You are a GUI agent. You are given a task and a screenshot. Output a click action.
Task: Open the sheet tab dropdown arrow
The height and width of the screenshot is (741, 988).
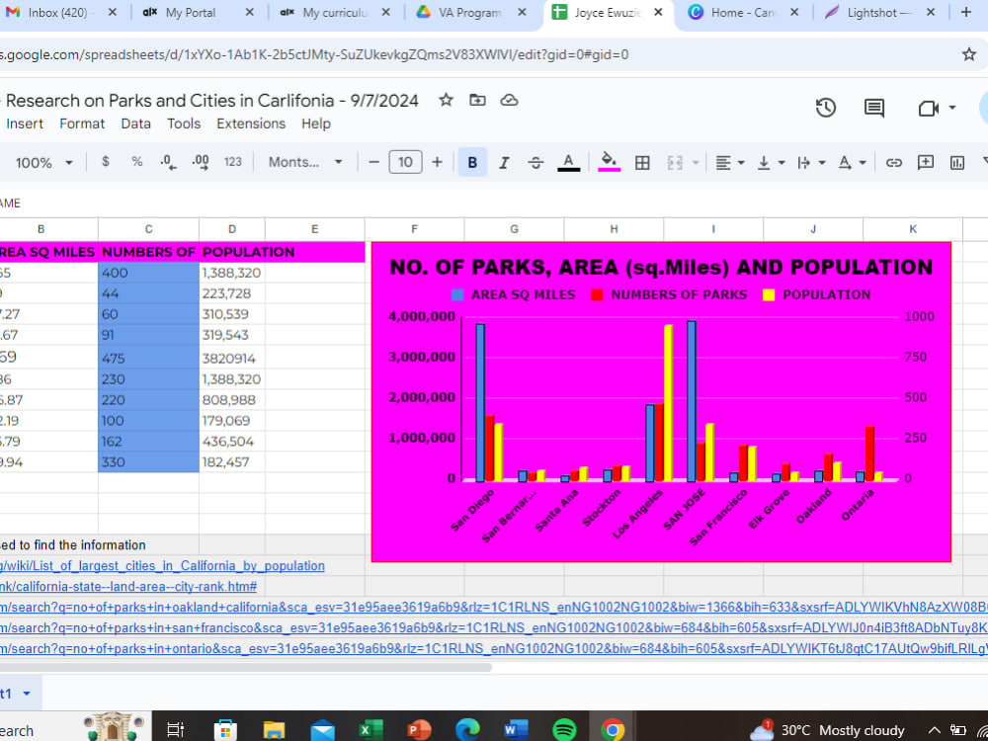[27, 694]
